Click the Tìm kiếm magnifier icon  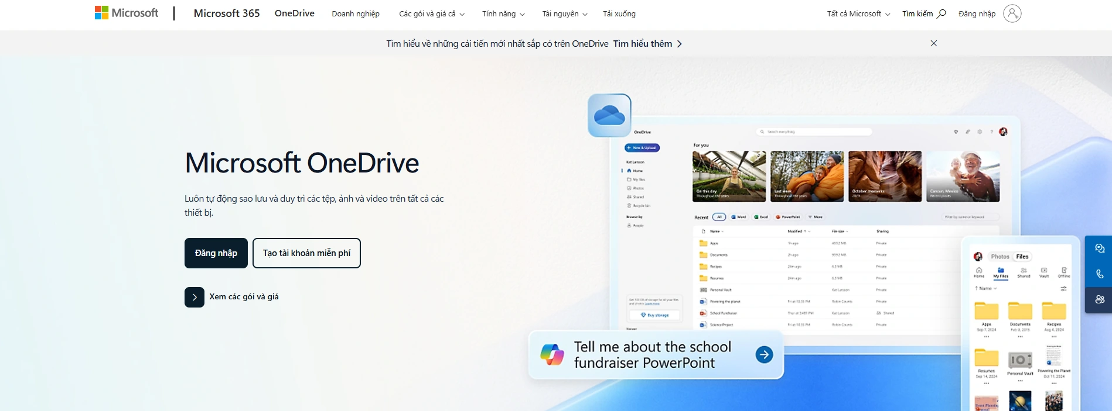(x=942, y=13)
